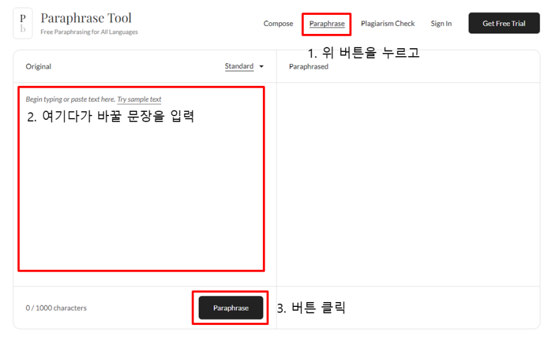
Task: Click the Get Free Trial button
Action: pyautogui.click(x=504, y=23)
